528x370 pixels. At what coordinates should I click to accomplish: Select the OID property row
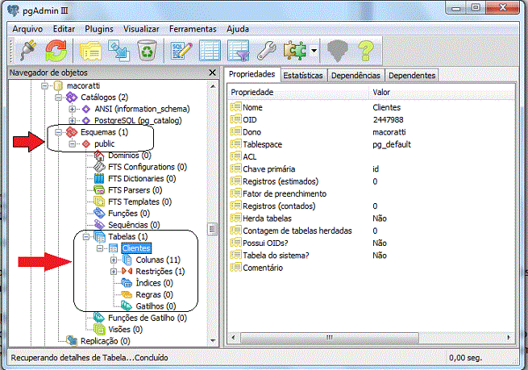click(372, 120)
